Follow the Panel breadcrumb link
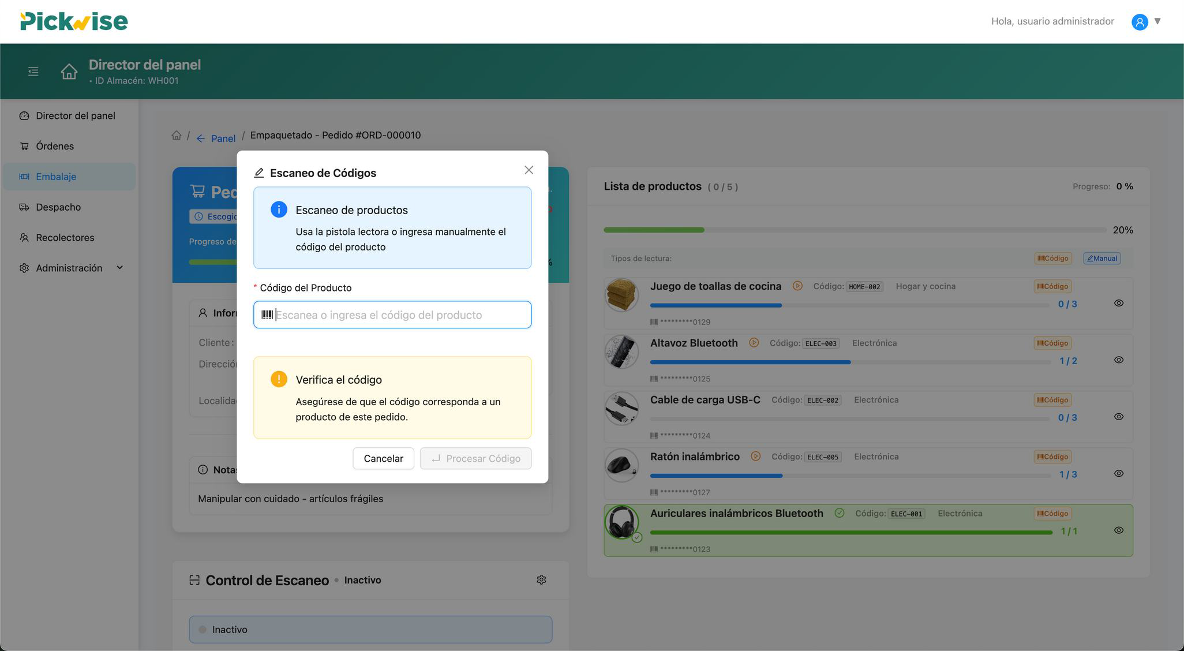 [223, 139]
